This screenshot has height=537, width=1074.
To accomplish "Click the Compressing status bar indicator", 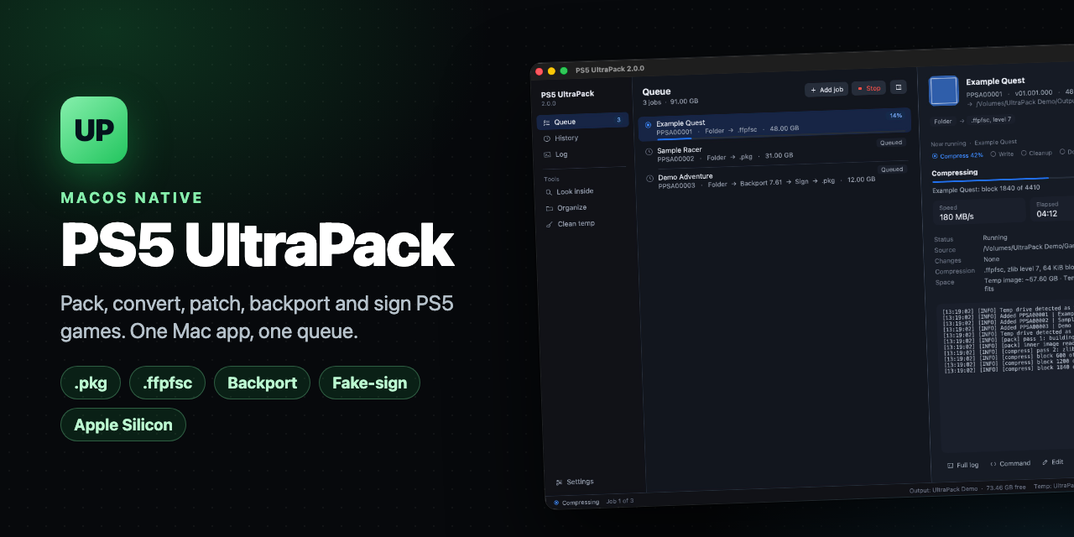I will (576, 502).
